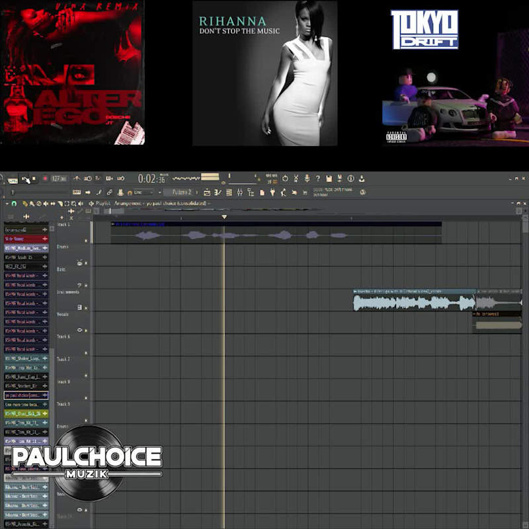This screenshot has width=529, height=529.
Task: Mute Track 1 via its switch
Action: pyautogui.click(x=86, y=241)
